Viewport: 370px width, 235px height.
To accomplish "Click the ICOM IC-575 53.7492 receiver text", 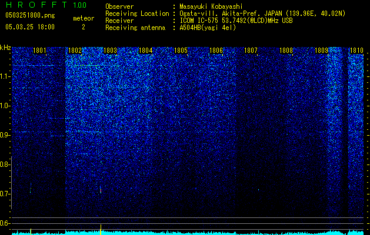I will coord(236,21).
